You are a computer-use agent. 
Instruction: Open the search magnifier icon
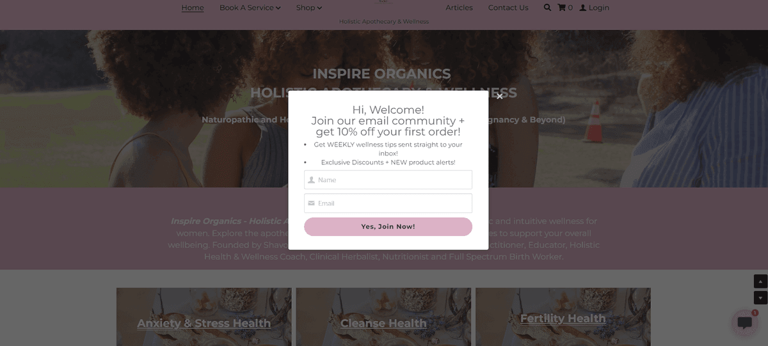click(547, 8)
